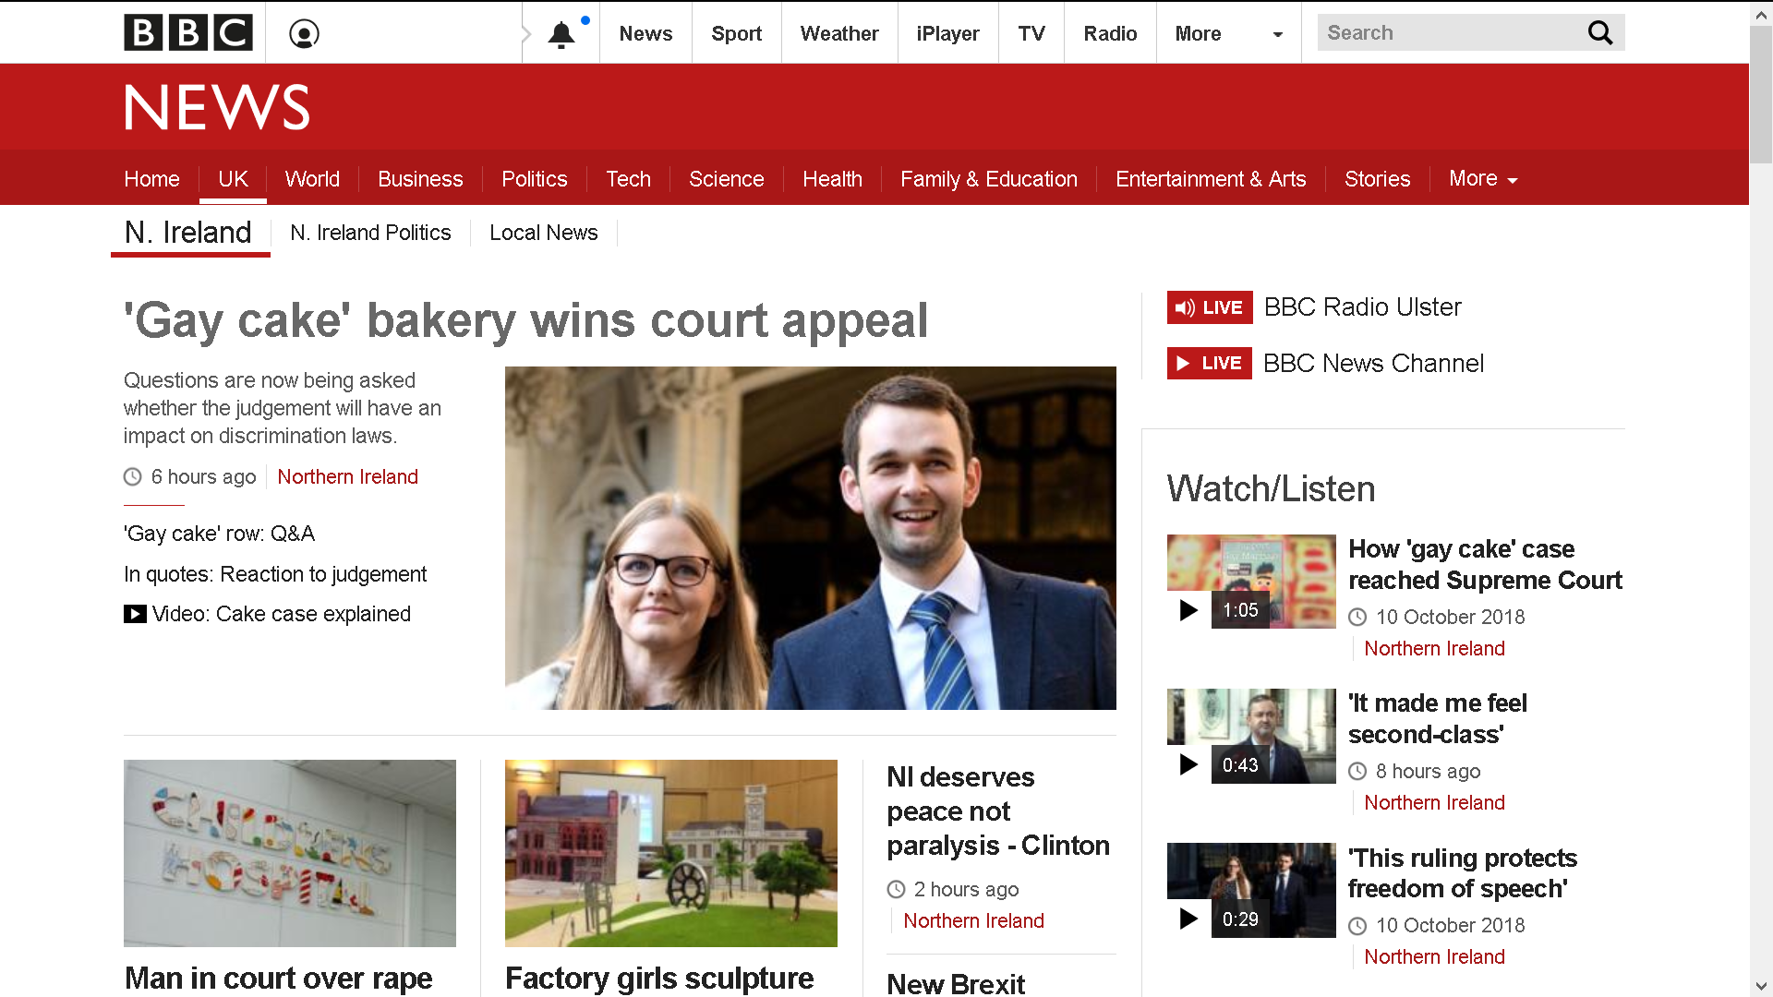Open 'Gay cake' bakery wins court appeal headline
The image size is (1773, 997).
click(x=526, y=321)
